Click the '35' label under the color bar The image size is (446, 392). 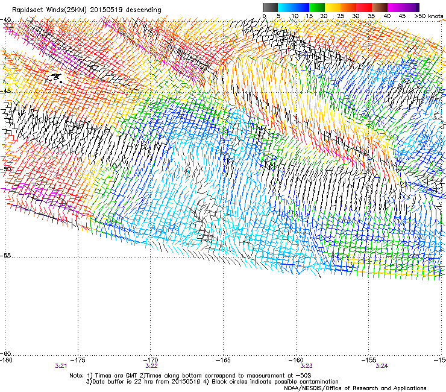(371, 16)
